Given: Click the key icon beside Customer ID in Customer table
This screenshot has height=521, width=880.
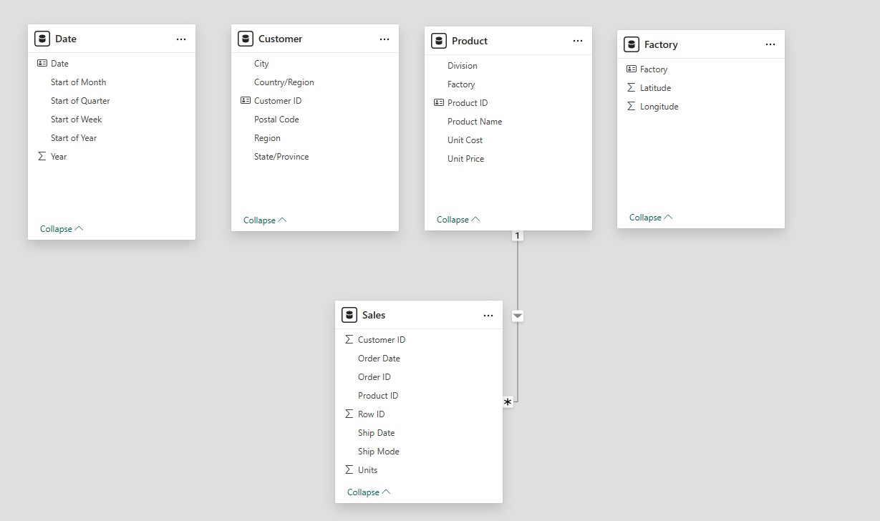Looking at the screenshot, I should click(246, 101).
